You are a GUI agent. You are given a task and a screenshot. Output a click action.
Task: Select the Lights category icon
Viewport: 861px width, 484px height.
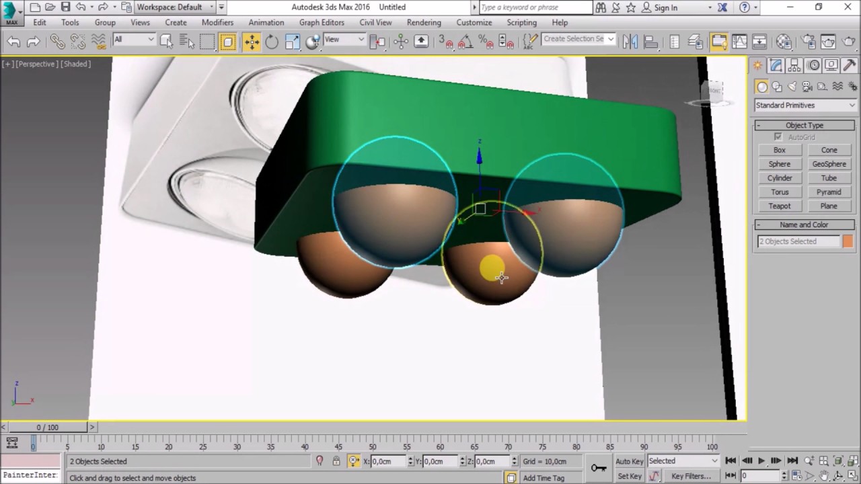coord(792,87)
